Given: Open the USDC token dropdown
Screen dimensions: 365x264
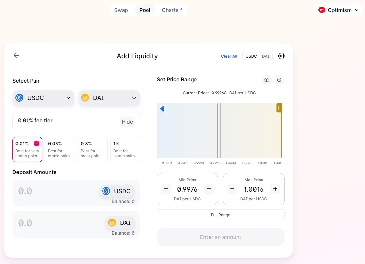Looking at the screenshot, I should tap(43, 98).
